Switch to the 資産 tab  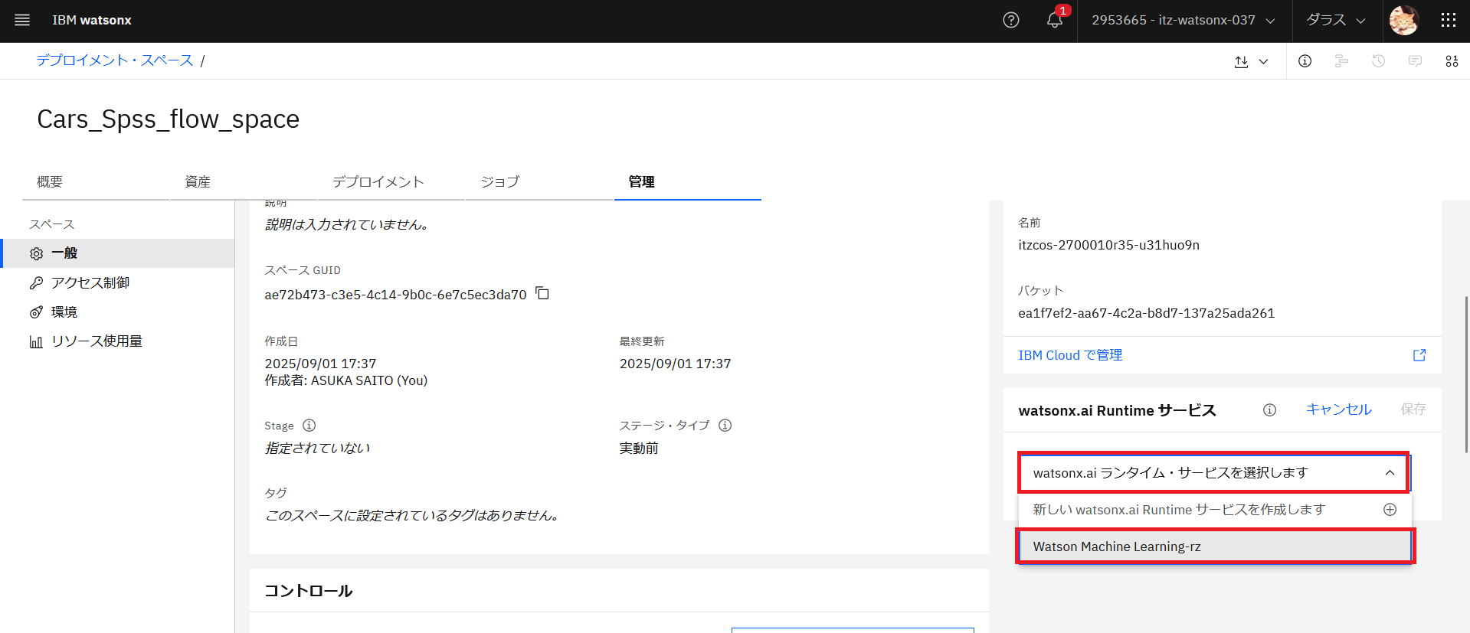tap(243, 182)
